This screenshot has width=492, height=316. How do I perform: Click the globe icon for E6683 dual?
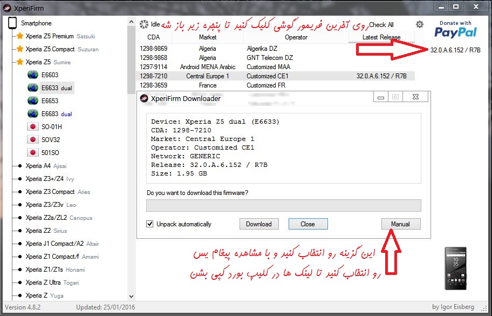[x=32, y=114]
